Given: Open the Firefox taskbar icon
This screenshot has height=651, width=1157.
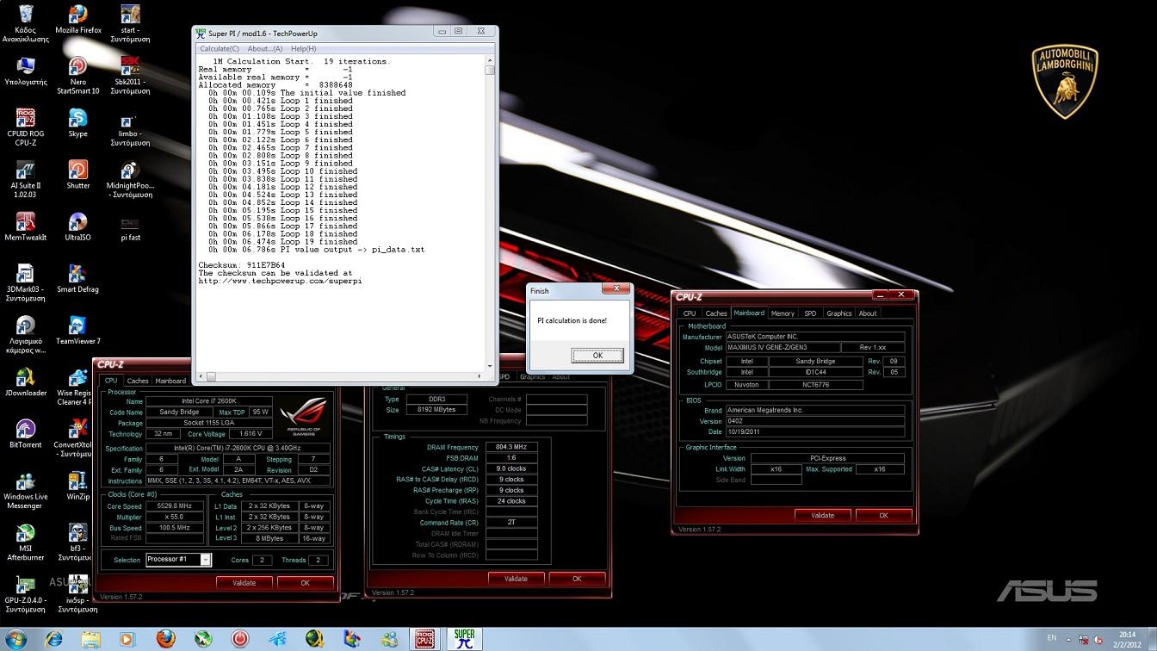Looking at the screenshot, I should click(x=165, y=639).
